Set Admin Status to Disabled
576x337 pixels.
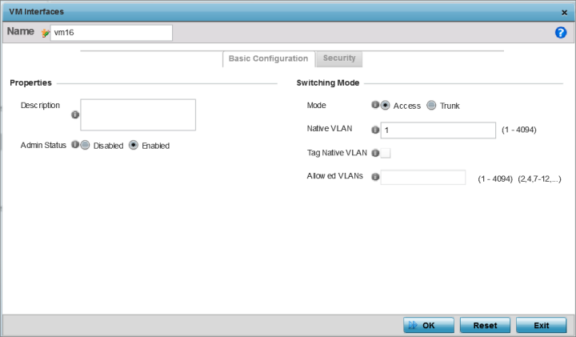tap(85, 146)
